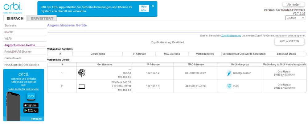Click the Google Play download badge
Viewport: 308px width, 139px height.
pos(31,111)
